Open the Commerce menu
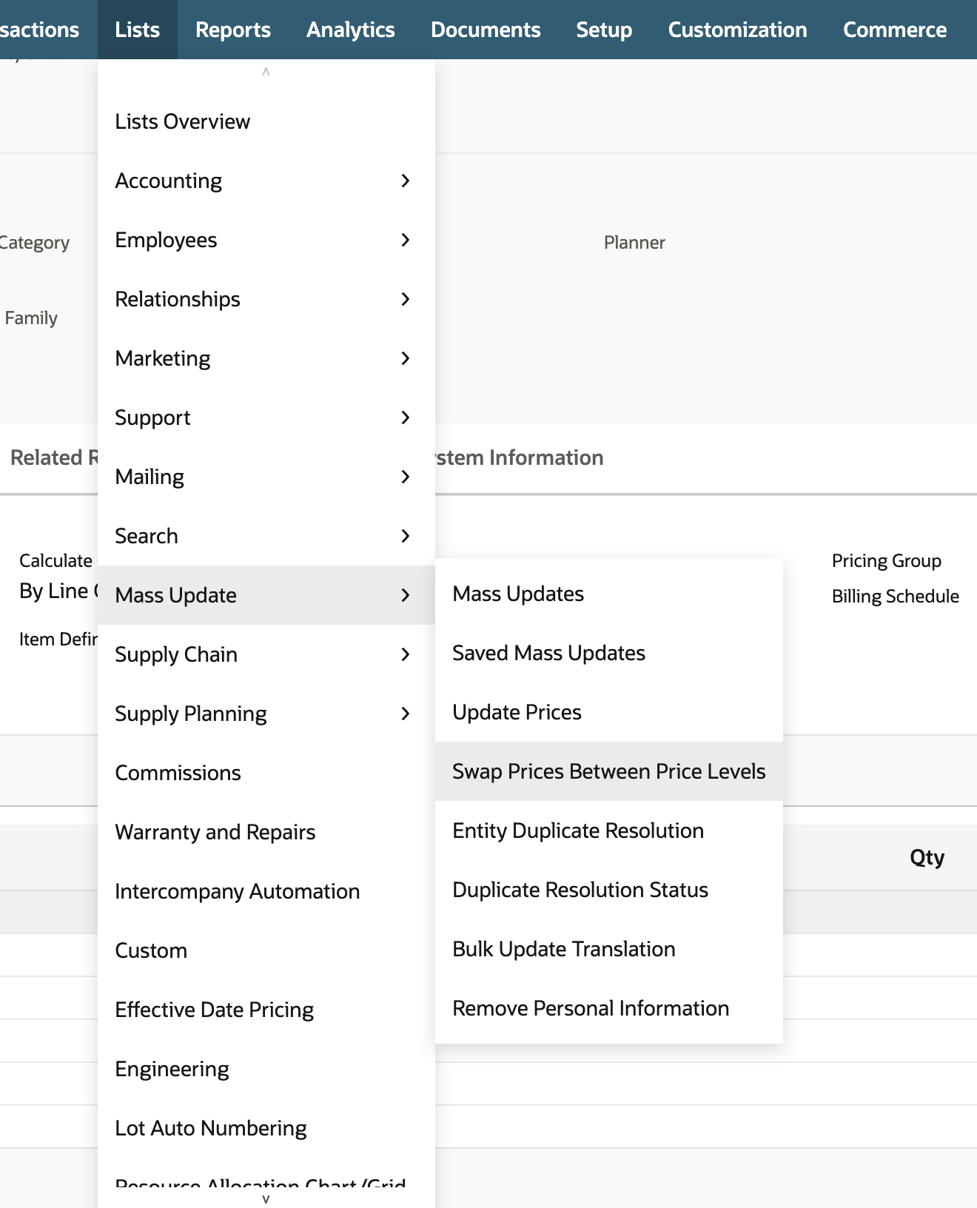 [895, 30]
